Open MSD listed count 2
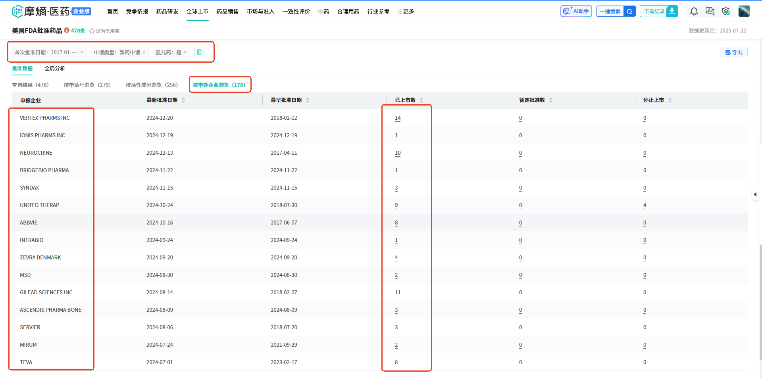762x378 pixels. pos(396,275)
